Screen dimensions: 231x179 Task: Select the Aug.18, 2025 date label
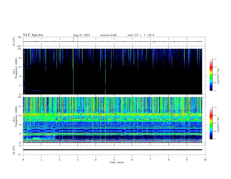[81, 35]
